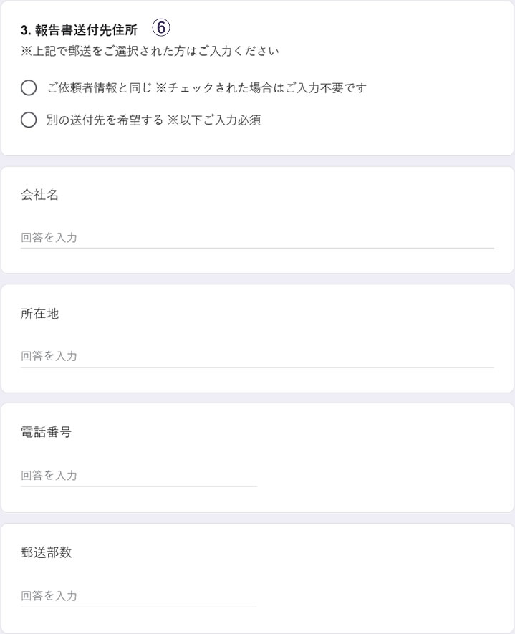Click into the 会社名 answer field
The image size is (515, 634).
(256, 237)
